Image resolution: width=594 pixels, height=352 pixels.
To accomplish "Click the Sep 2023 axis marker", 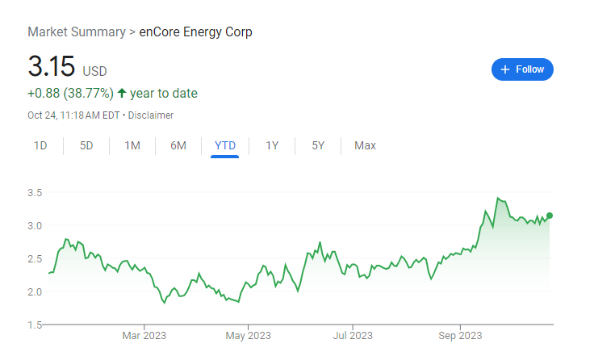I will 460,335.
